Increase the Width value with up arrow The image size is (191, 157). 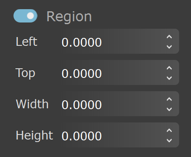(x=169, y=99)
